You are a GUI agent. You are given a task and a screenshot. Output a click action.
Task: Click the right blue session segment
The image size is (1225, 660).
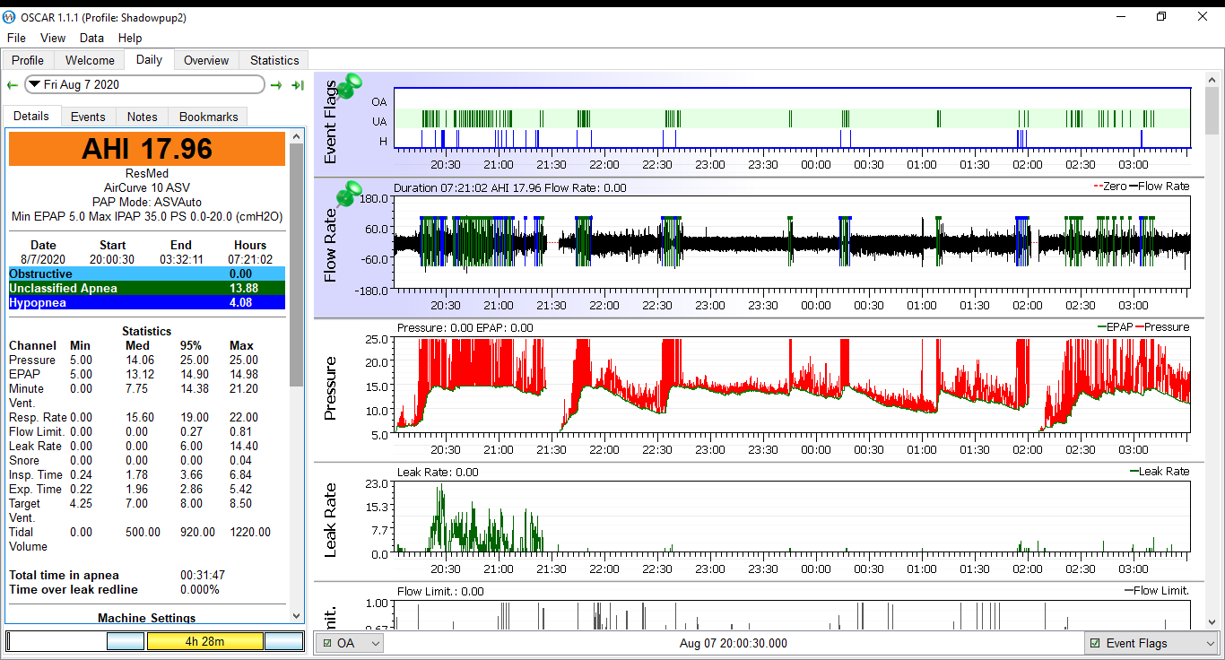click(x=284, y=641)
